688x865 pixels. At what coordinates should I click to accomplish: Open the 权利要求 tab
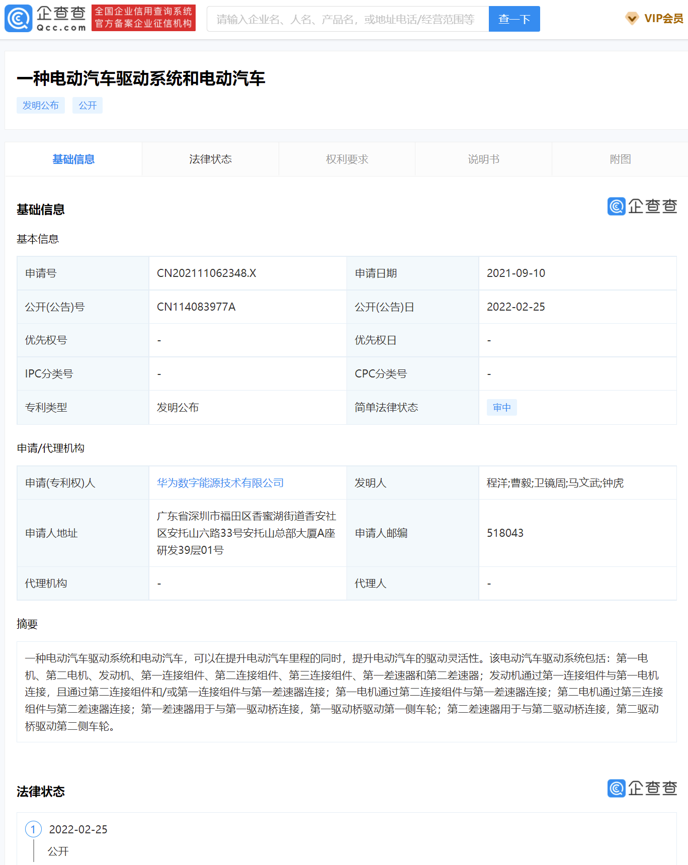[347, 159]
